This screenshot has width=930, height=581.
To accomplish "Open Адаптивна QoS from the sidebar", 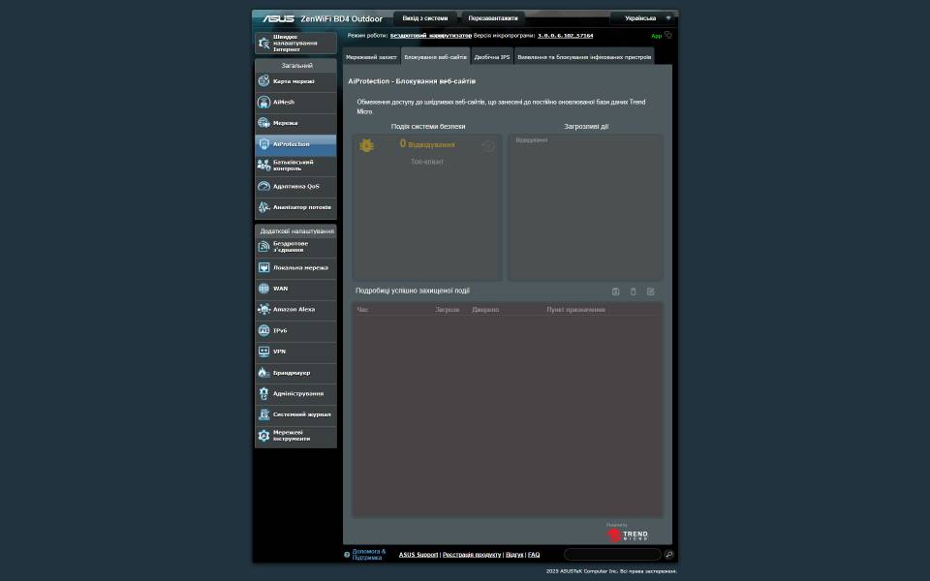I will [295, 186].
